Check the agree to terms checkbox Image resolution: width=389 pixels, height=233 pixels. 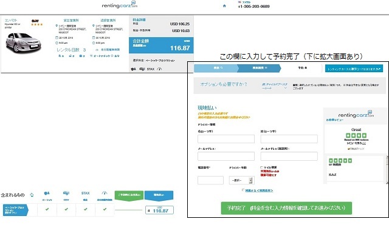point(243,190)
